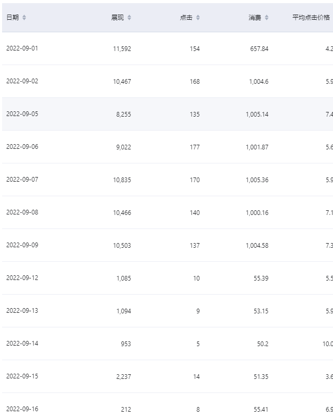Image resolution: width=333 pixels, height=419 pixels.
Task: Click the spend value 50.2
Action: coord(263,344)
